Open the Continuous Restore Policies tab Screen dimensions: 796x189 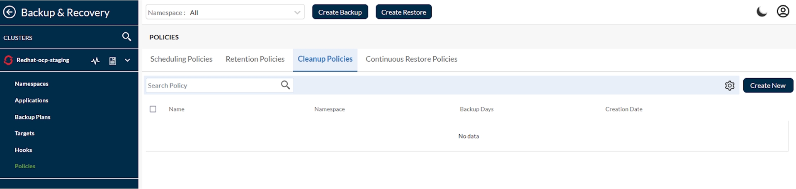[x=411, y=59]
